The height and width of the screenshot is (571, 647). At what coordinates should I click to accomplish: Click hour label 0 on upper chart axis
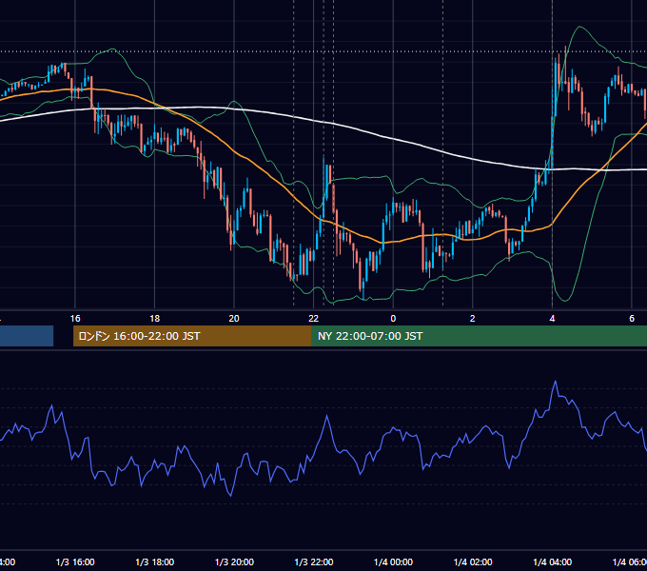[393, 319]
